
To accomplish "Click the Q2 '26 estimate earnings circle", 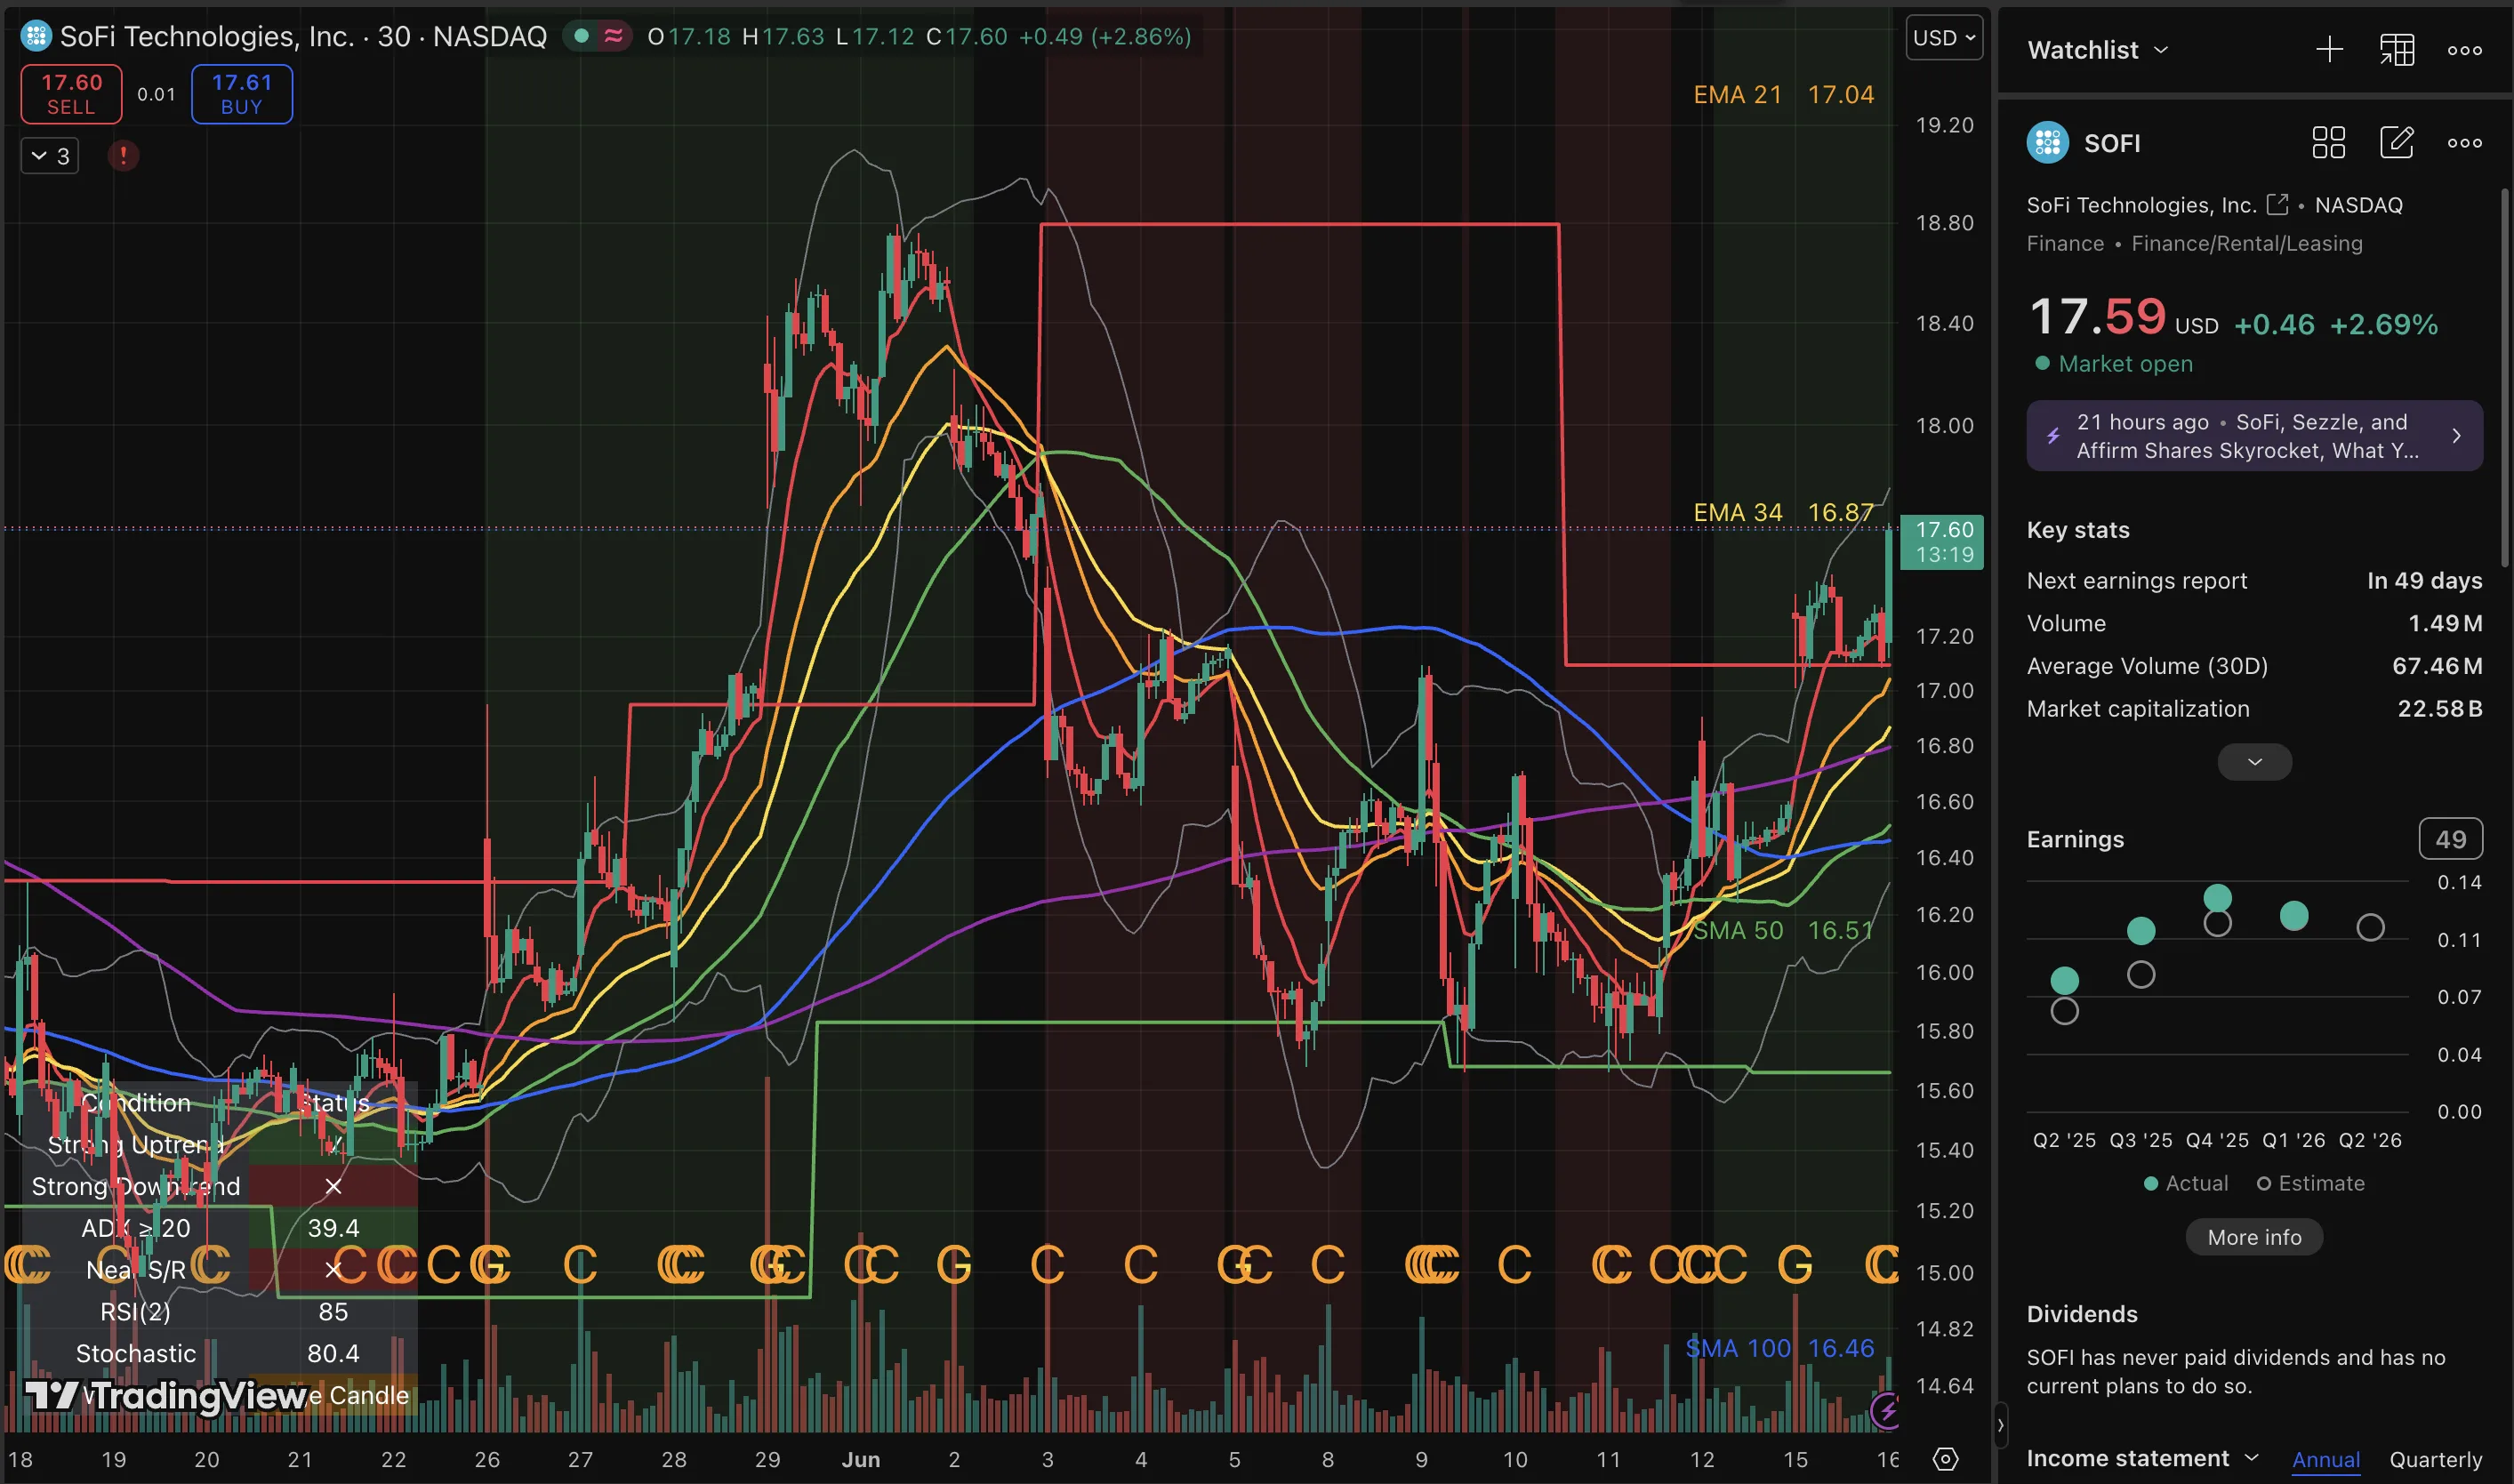I will coord(2369,927).
